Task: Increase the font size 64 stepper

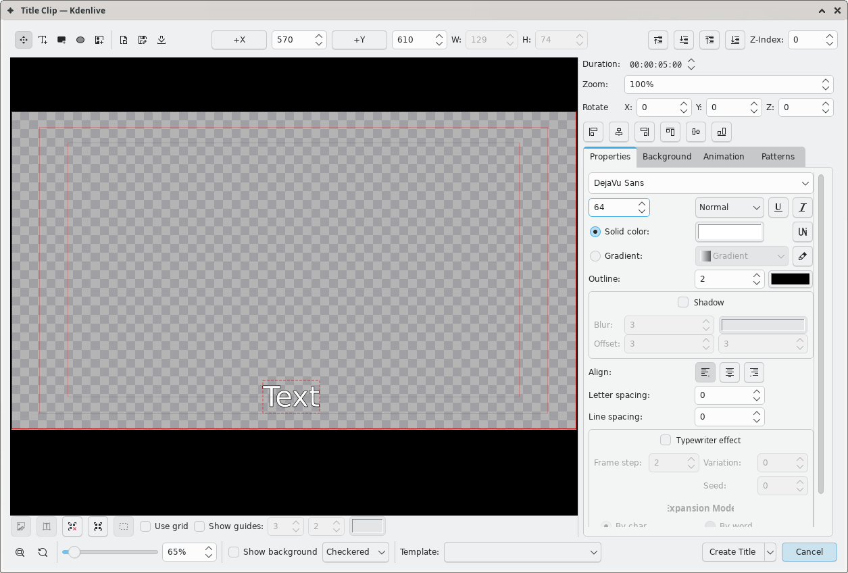Action: (642, 203)
